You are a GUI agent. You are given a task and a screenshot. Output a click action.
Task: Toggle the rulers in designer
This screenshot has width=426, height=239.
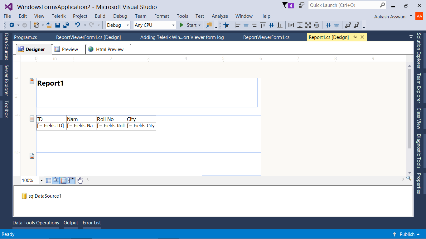click(71, 180)
